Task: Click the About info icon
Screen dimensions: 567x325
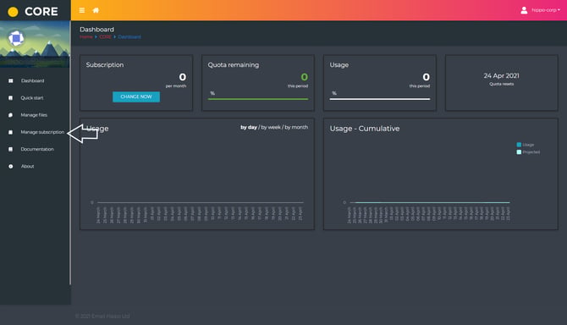Action: click(x=10, y=166)
